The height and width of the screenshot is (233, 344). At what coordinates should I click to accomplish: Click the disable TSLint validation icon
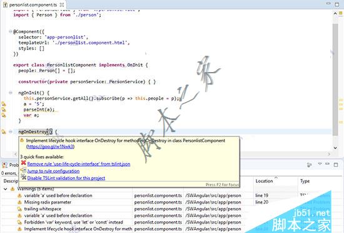coord(24,177)
